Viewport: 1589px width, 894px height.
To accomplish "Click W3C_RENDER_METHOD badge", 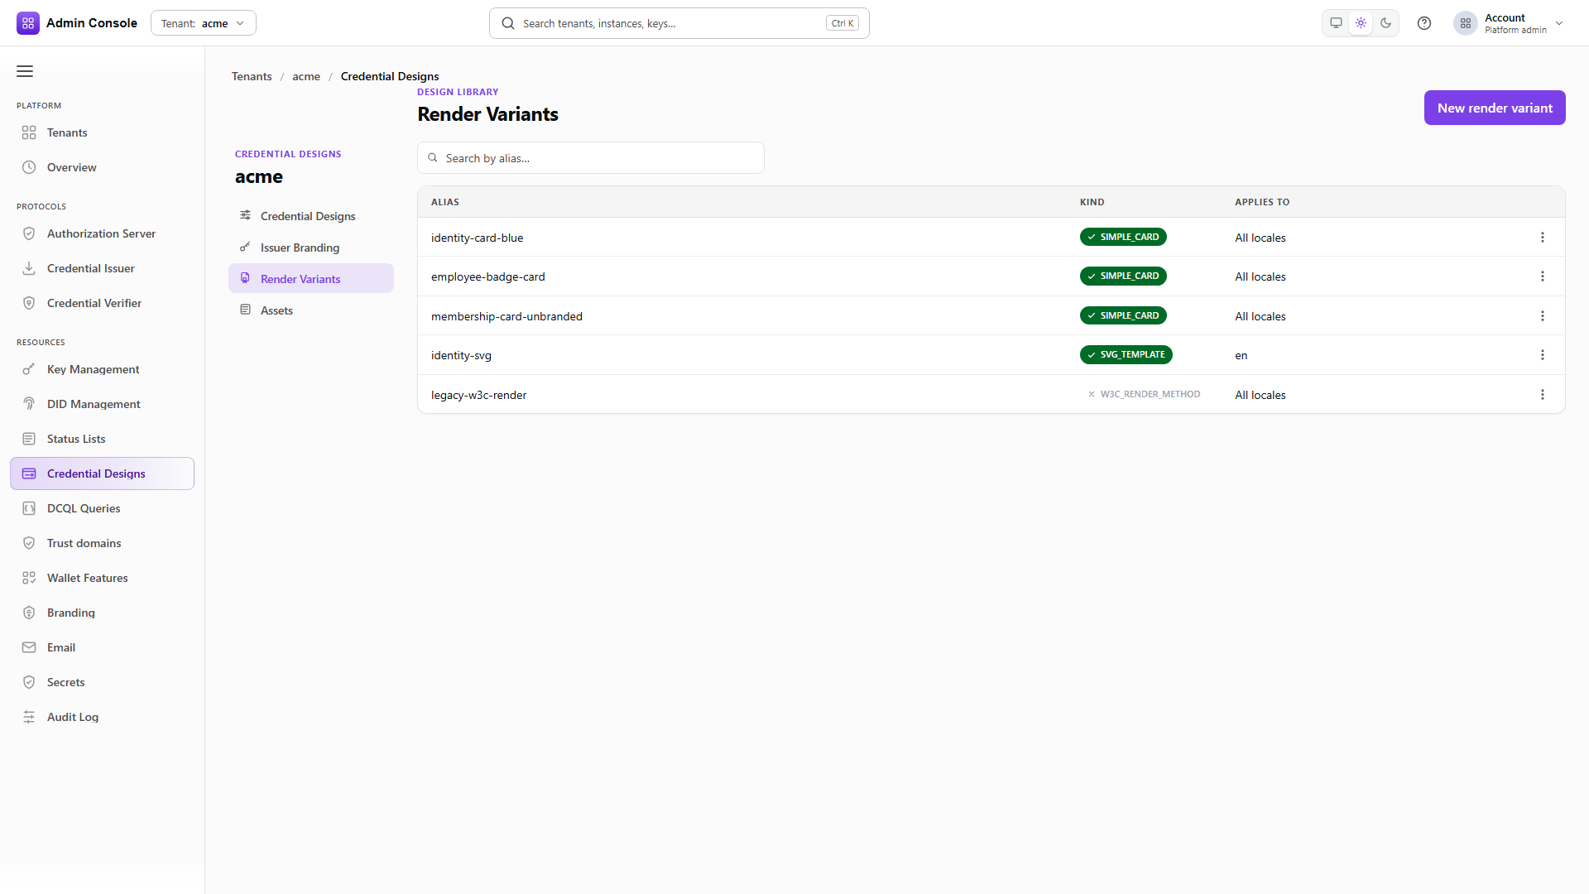I will 1143,394.
